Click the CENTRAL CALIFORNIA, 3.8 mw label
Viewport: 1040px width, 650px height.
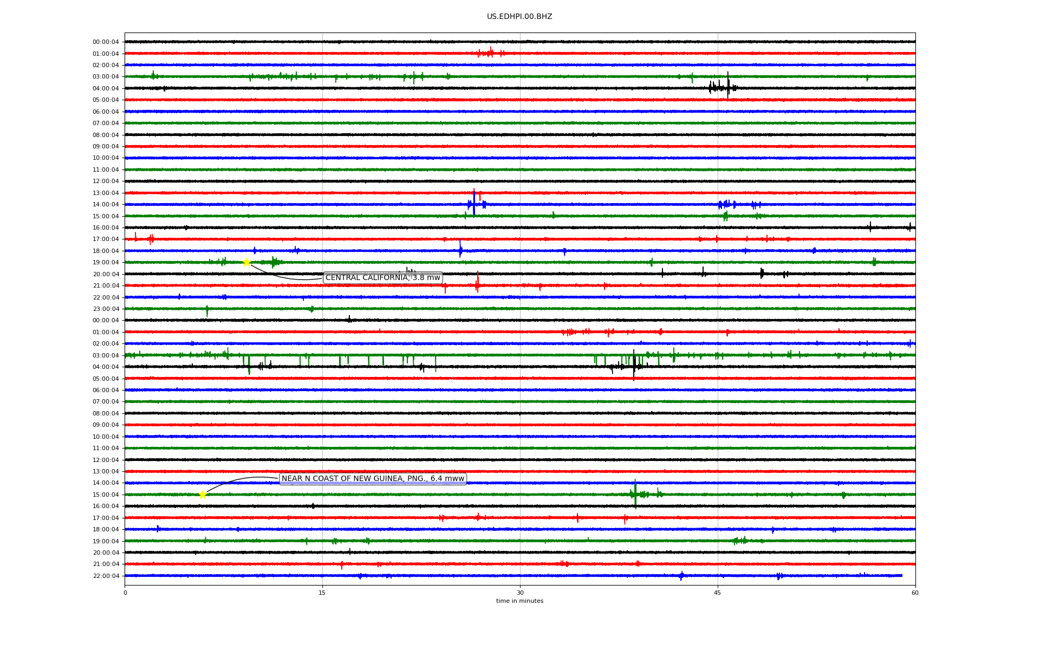[383, 278]
